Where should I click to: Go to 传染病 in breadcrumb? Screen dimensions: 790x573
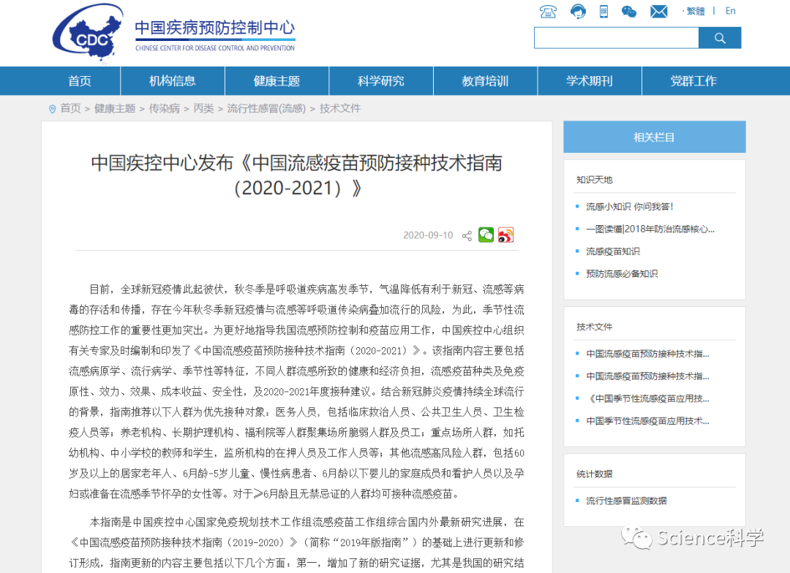pyautogui.click(x=165, y=109)
